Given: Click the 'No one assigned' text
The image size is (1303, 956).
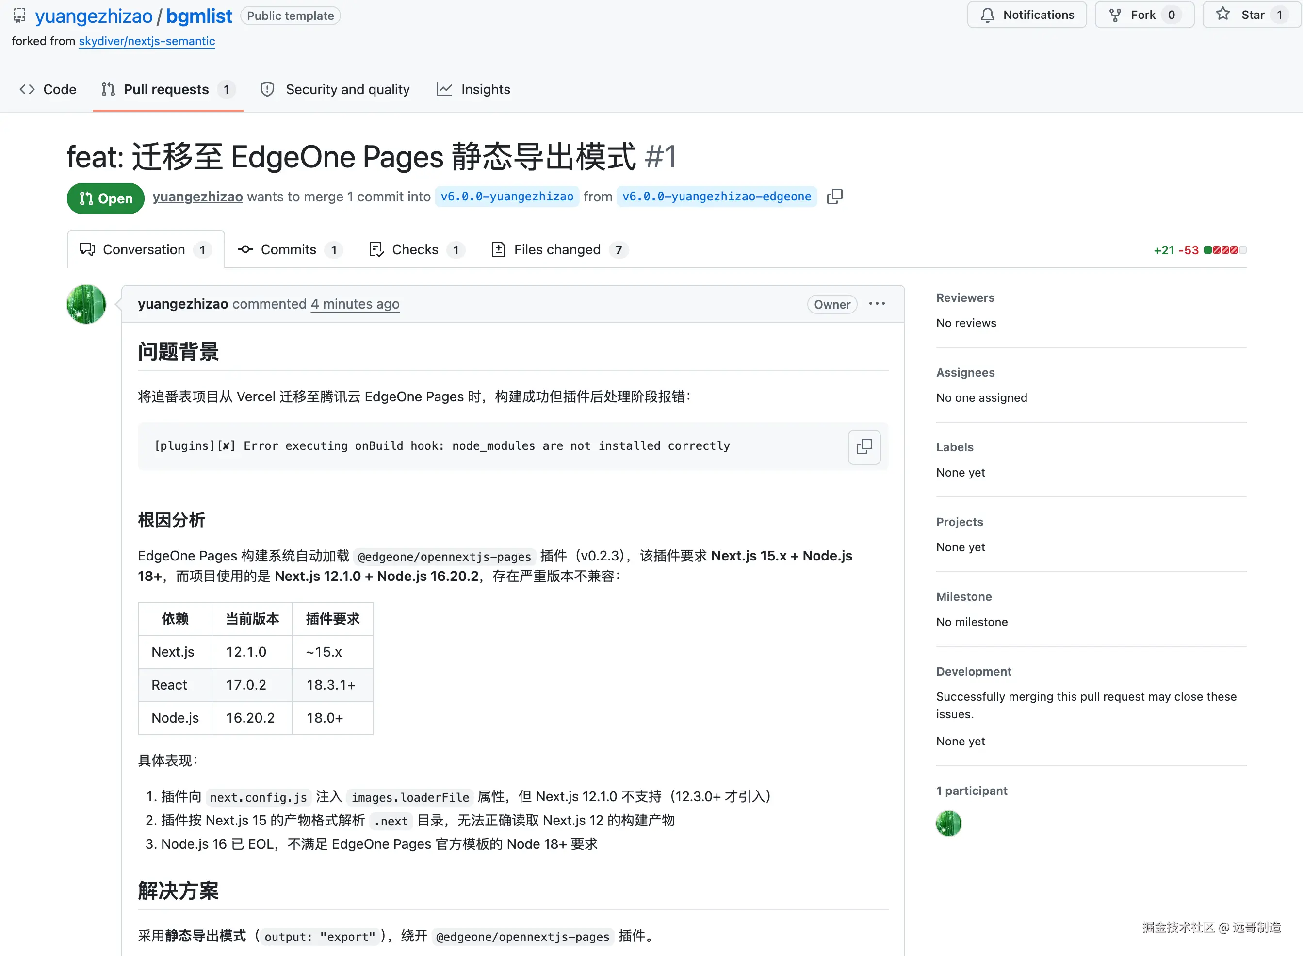Looking at the screenshot, I should point(982,397).
